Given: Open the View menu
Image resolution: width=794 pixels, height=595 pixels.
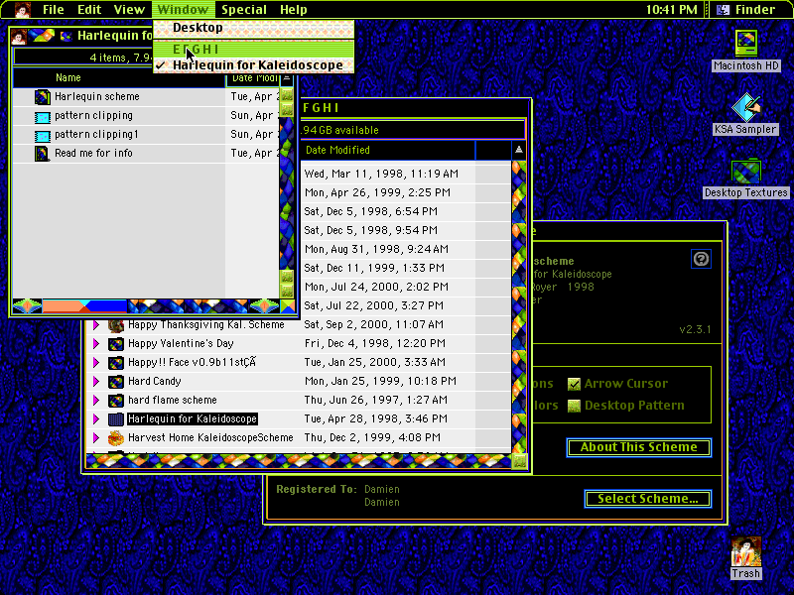Looking at the screenshot, I should click(x=129, y=9).
